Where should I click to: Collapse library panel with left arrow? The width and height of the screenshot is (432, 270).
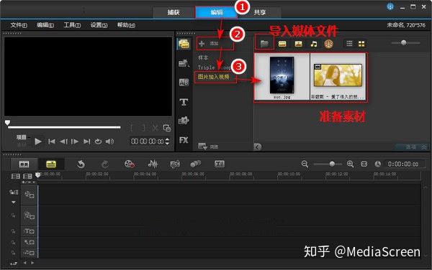(x=257, y=147)
